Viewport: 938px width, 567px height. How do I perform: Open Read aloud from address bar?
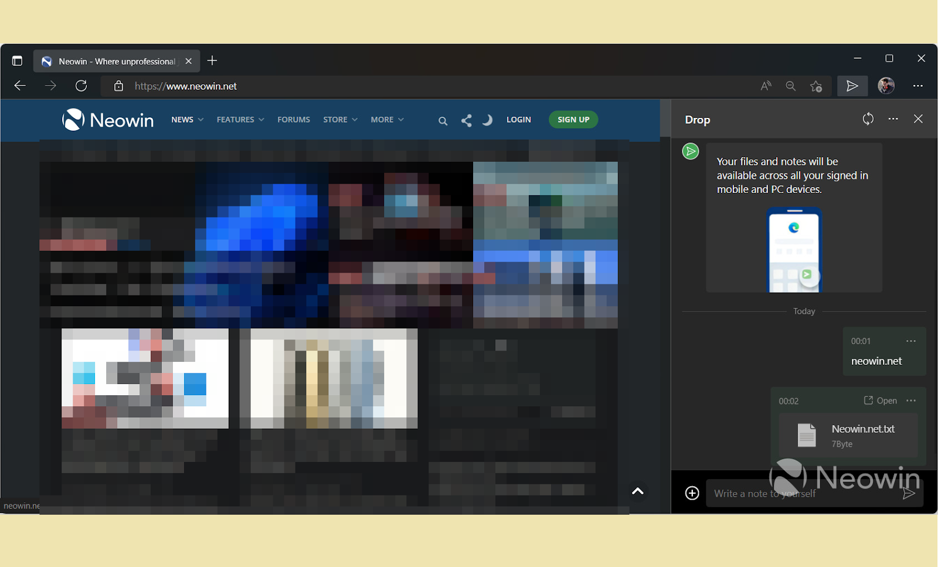pos(766,86)
